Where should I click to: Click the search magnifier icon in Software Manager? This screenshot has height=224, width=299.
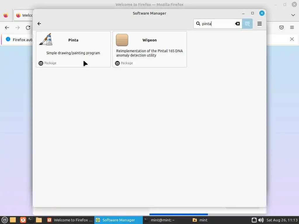[x=198, y=24]
